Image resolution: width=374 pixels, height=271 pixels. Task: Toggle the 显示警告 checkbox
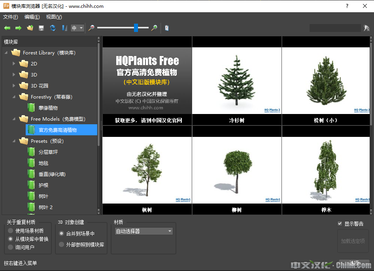pyautogui.click(x=340, y=224)
